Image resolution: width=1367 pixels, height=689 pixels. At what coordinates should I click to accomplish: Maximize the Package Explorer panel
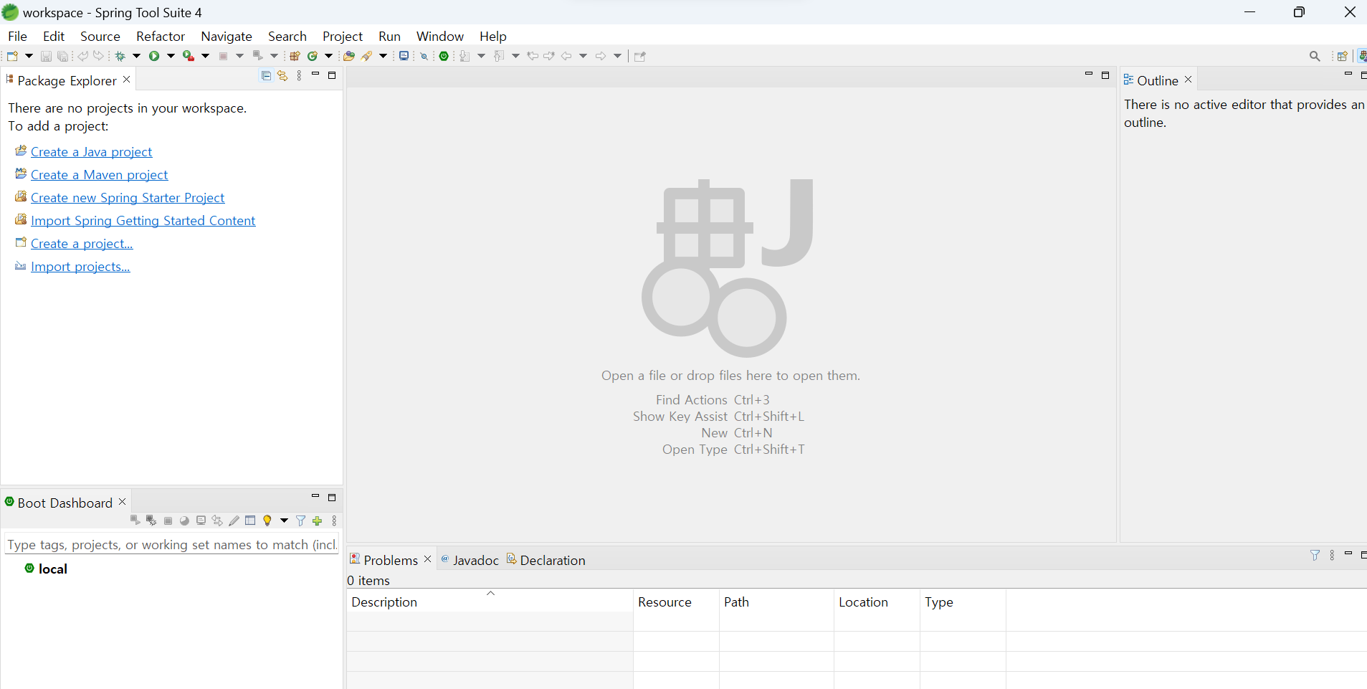coord(332,75)
